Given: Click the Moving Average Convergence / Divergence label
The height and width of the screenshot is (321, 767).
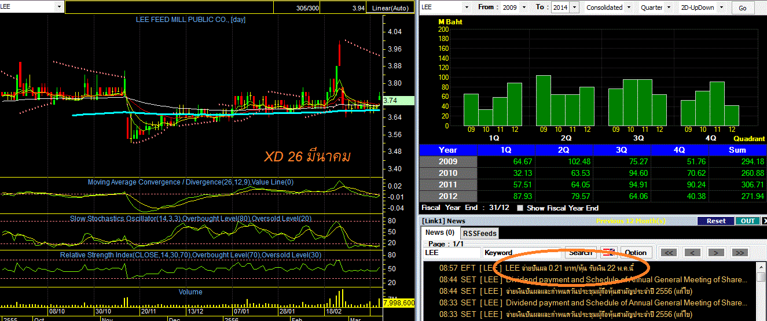Looking at the screenshot, I should [190, 182].
